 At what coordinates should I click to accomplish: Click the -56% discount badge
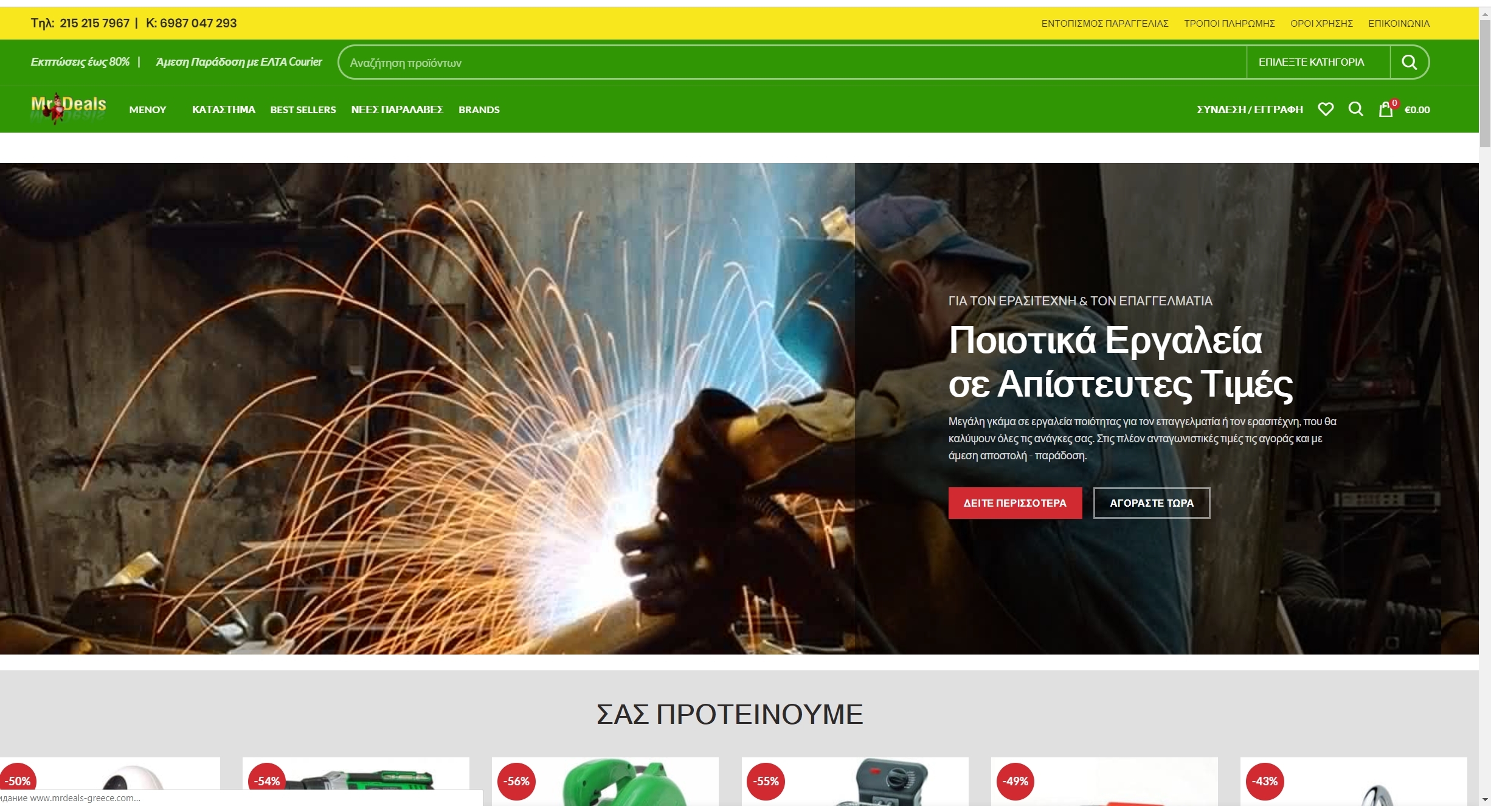click(516, 781)
